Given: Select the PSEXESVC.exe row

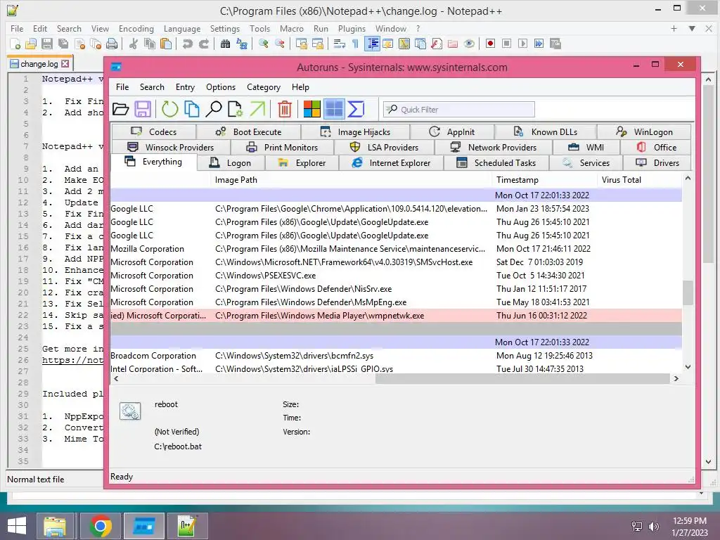Looking at the screenshot, I should point(397,276).
